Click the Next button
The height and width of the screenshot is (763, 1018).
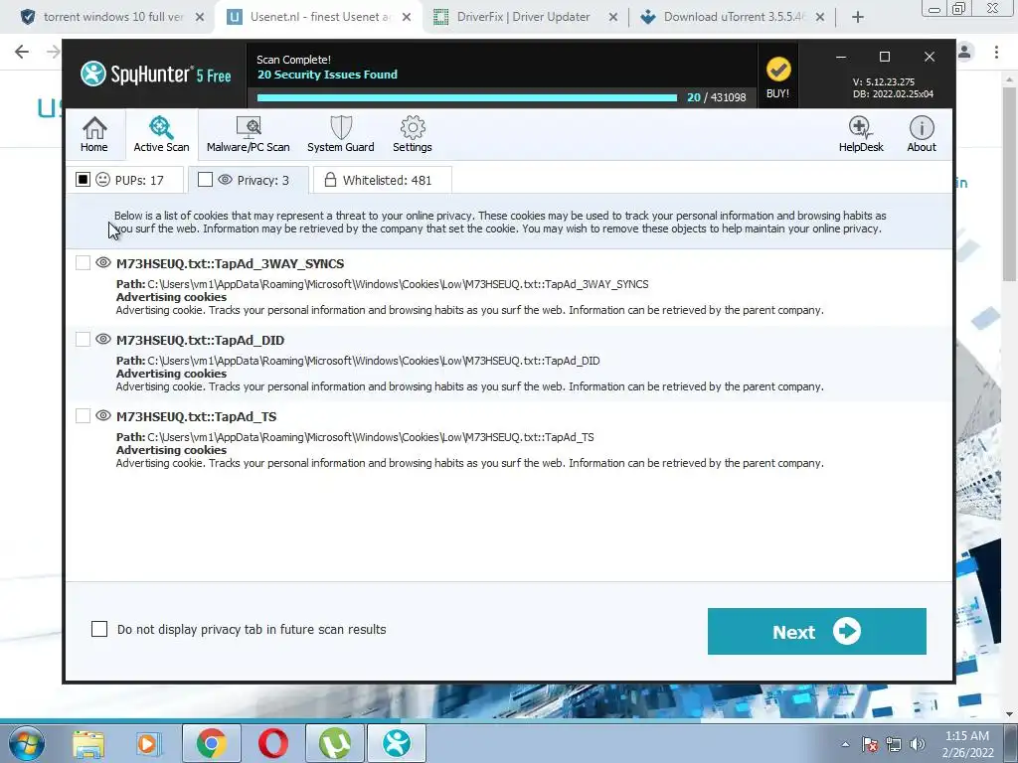[x=817, y=631]
